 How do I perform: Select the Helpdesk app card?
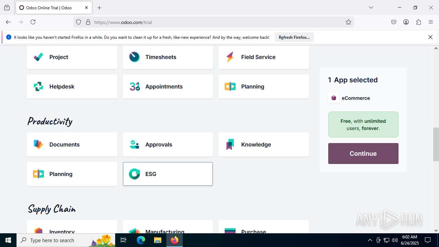click(72, 86)
